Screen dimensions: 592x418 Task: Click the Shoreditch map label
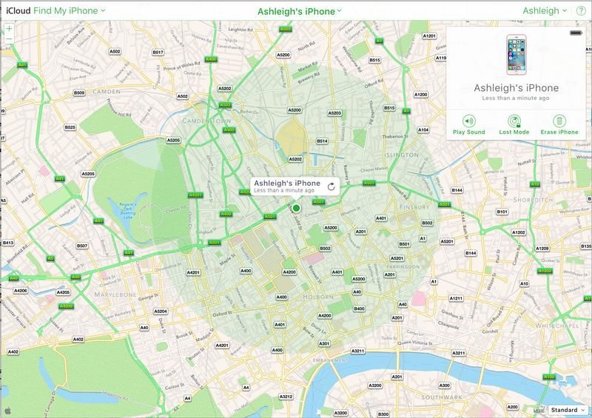[x=533, y=199]
